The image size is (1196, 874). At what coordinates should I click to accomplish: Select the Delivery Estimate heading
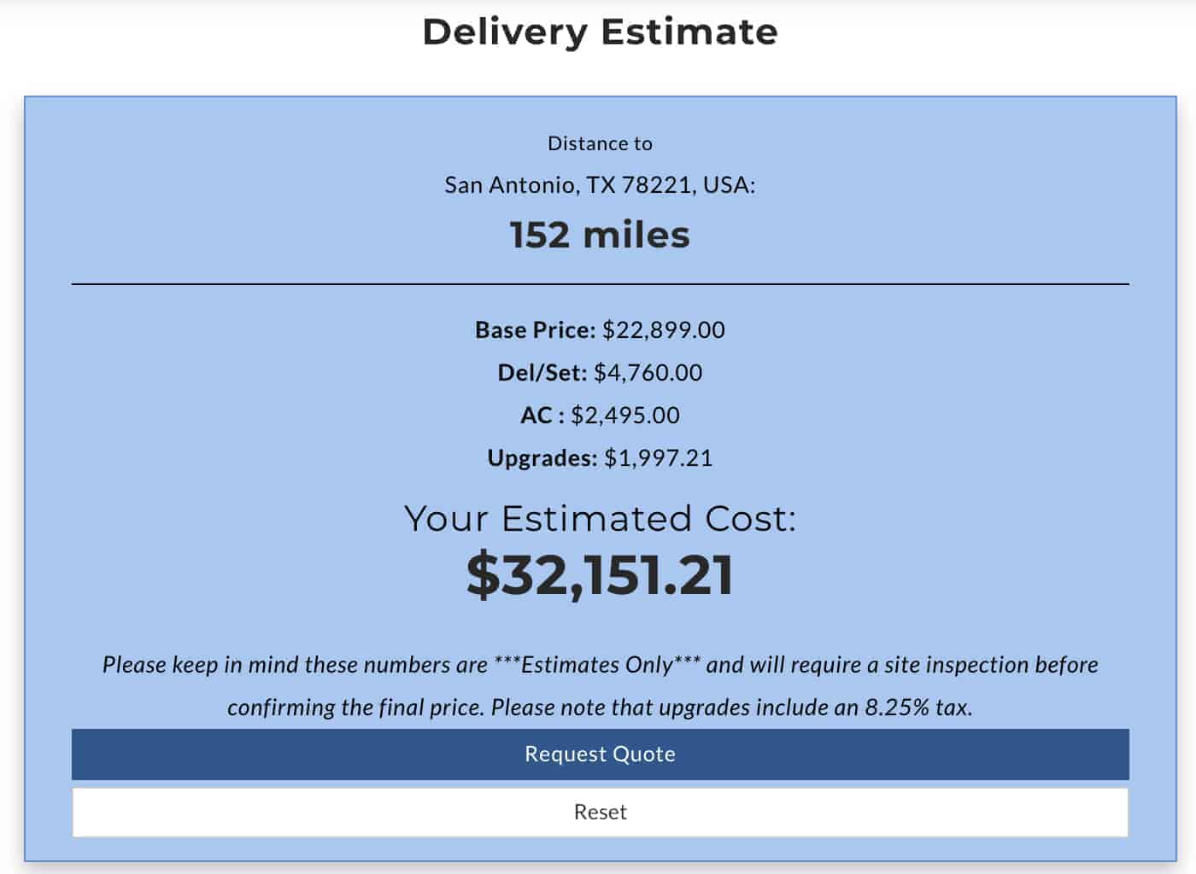[x=600, y=32]
